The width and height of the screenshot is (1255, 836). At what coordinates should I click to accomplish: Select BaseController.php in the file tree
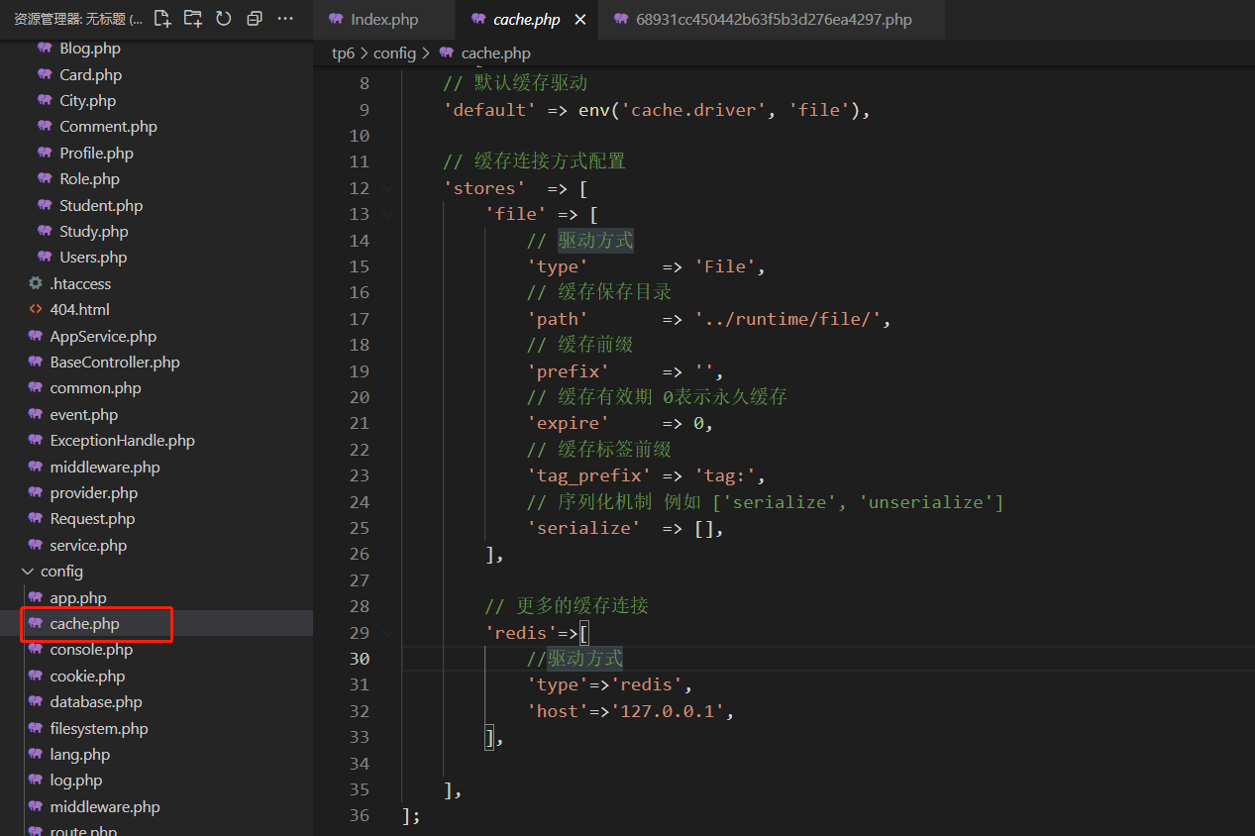point(115,363)
